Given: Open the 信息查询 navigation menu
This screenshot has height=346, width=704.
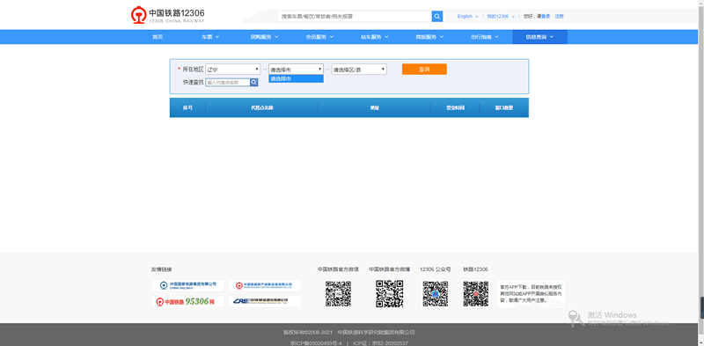Looking at the screenshot, I should click(539, 37).
